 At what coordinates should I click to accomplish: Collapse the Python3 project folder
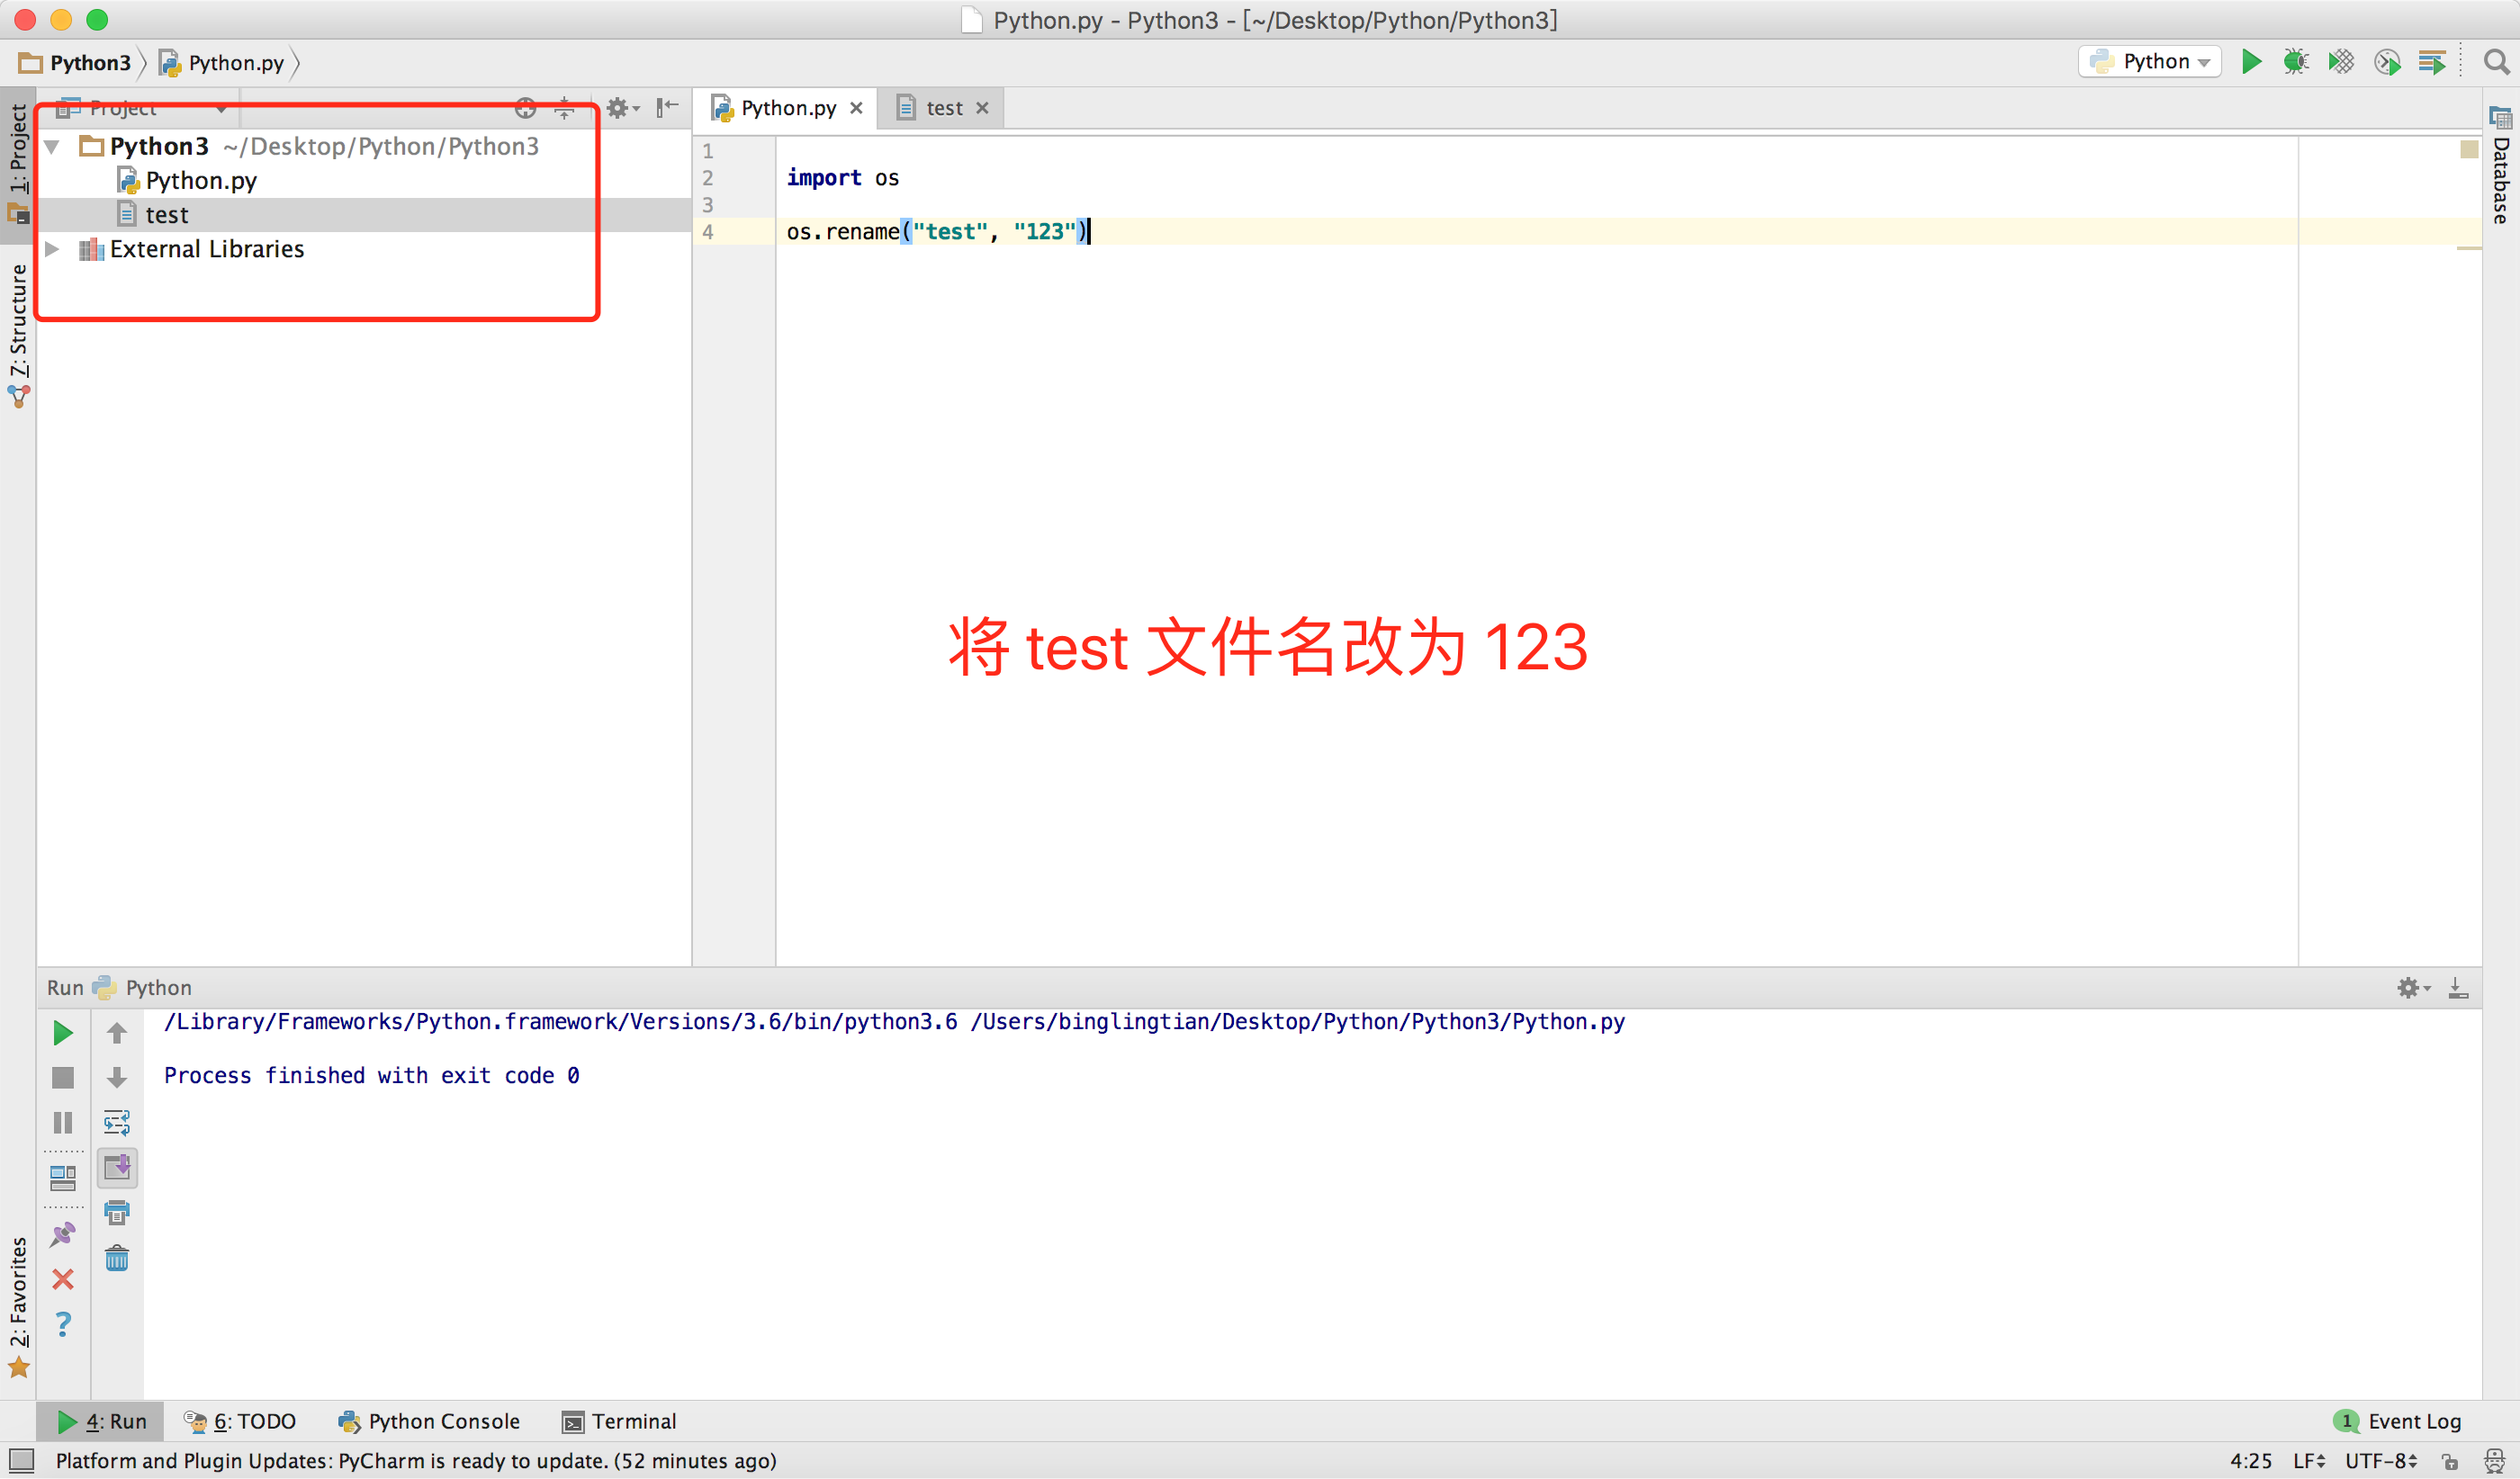pyautogui.click(x=52, y=147)
